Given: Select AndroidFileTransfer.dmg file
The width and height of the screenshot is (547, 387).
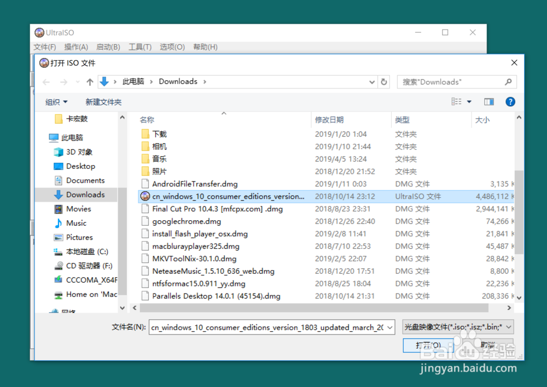Looking at the screenshot, I should pos(195,184).
